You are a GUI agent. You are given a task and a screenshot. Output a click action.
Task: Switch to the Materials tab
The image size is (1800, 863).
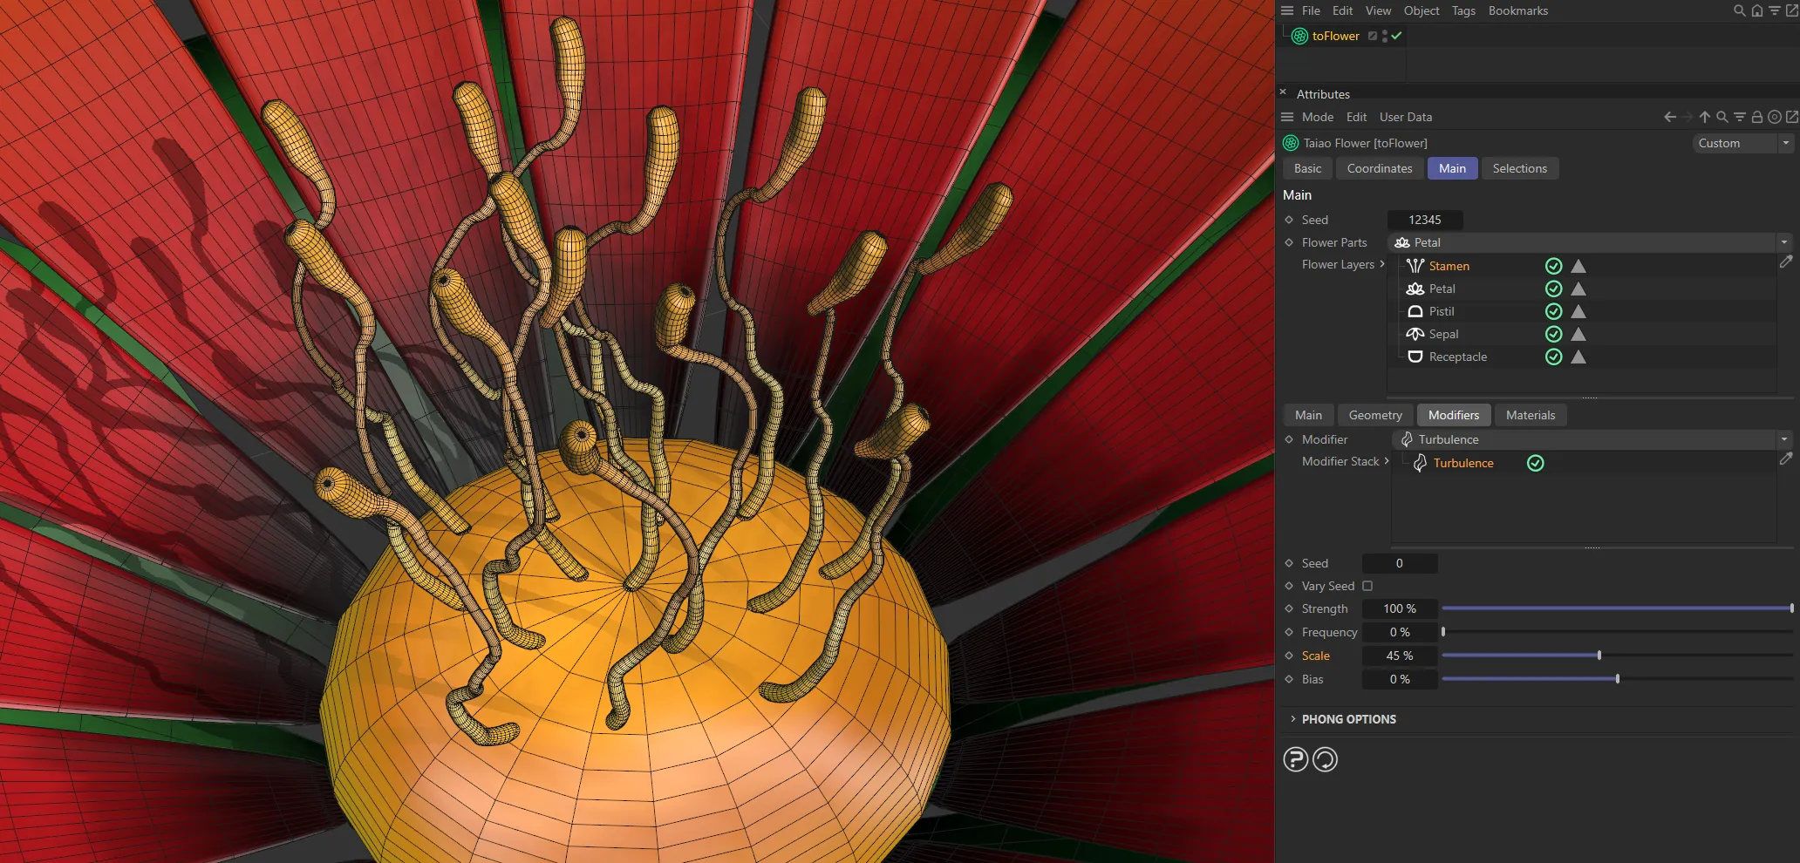pos(1531,415)
